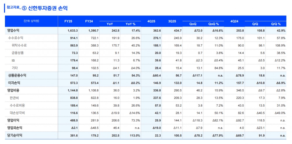Click the unit label (단위: 십억원)
The image size is (292, 144).
(x=31, y=21)
